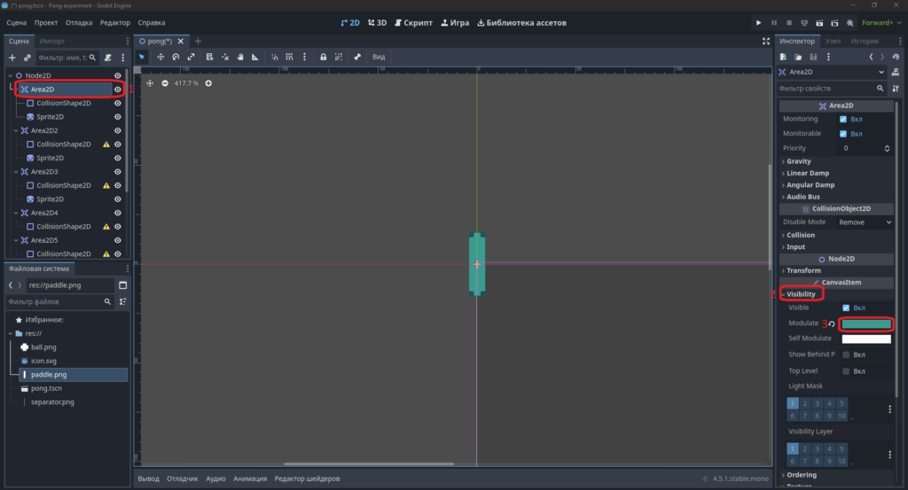
Task: Toggle the Monitorable checkbox
Action: [x=843, y=134]
